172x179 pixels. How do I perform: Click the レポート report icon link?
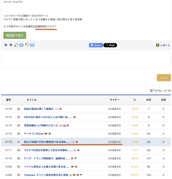163,45
